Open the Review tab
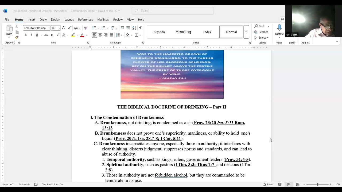The image size is (342, 192). 118,19
